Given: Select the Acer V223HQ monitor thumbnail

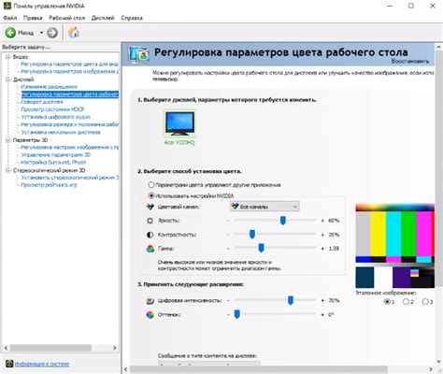Looking at the screenshot, I should click(179, 123).
